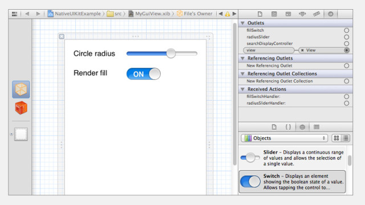
Task: Select the radiusSliderHandler: action label
Action: coord(266,103)
